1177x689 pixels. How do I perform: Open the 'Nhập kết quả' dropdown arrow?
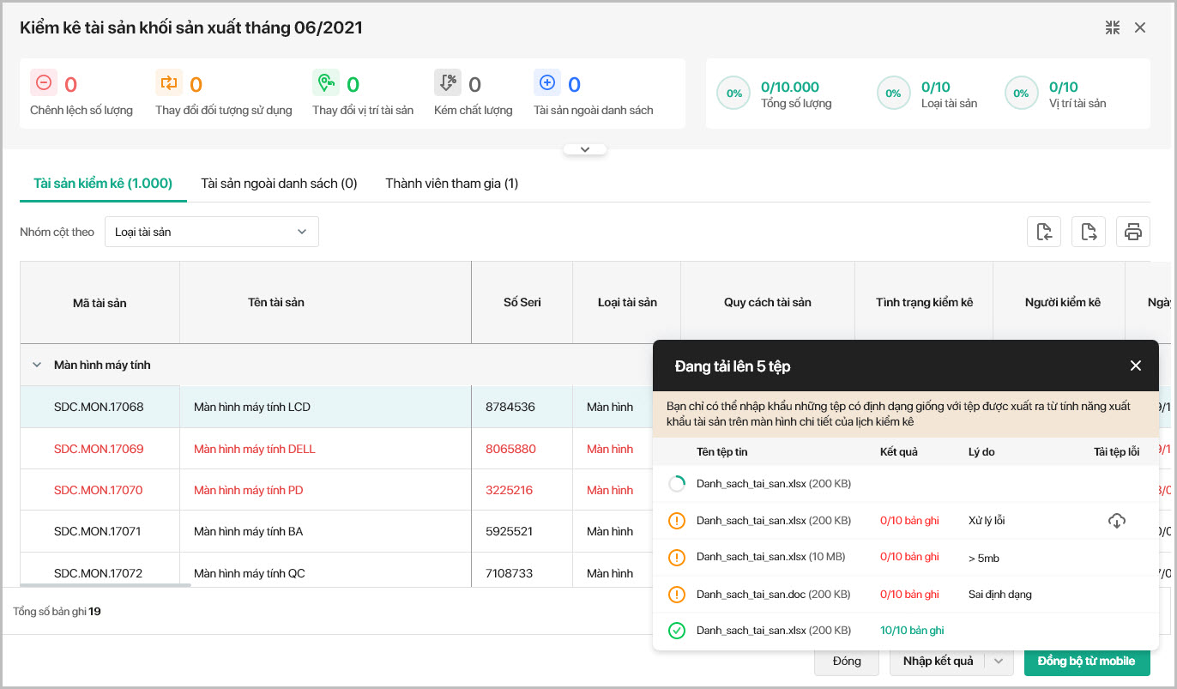point(998,661)
